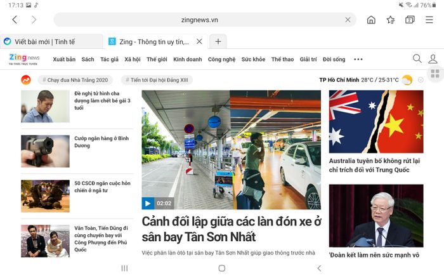The image size is (444, 278).
Task: Read 50 CSCĐ ngăn cuộc hỗn chiến article
Action: click(102, 187)
